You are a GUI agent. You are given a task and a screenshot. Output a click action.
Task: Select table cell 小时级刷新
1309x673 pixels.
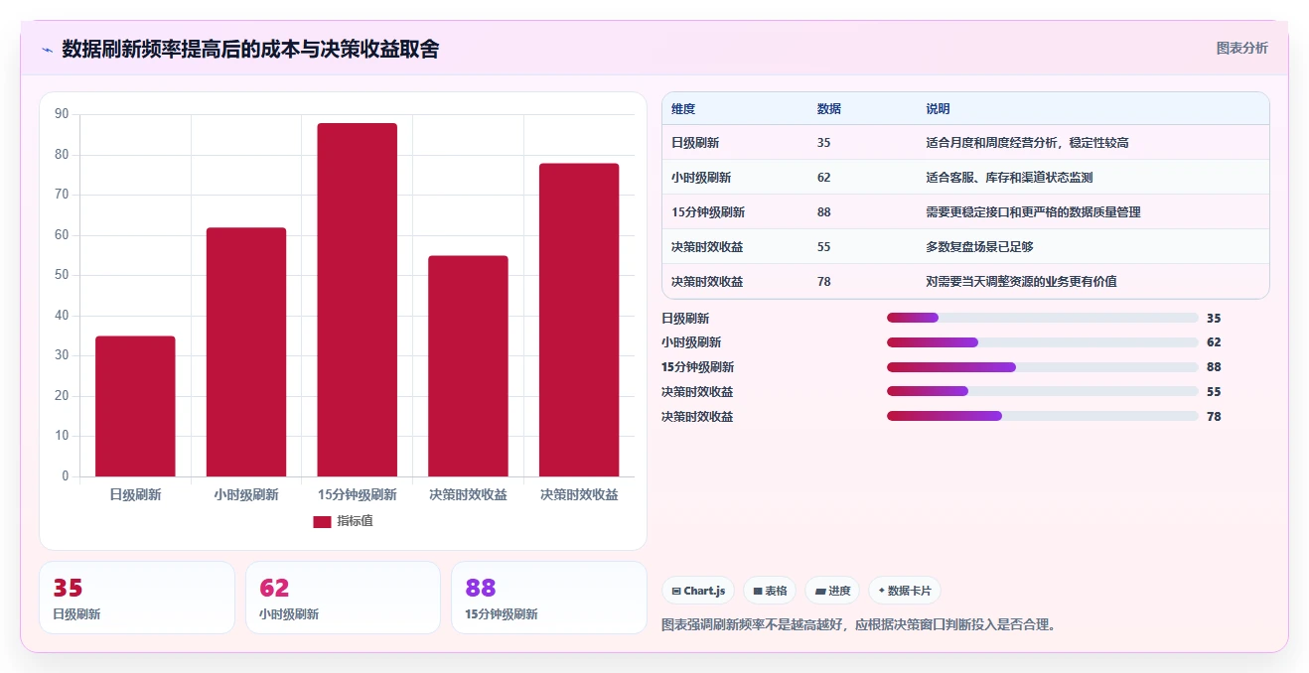coord(701,178)
